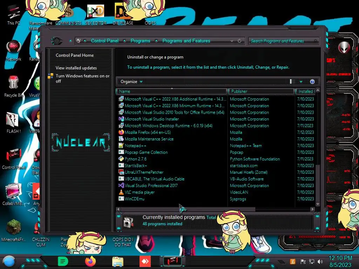Open Turn Windows features on or off
Viewport: 359px width, 269px height.
point(82,78)
